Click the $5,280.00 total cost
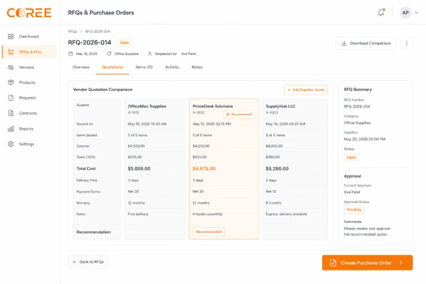 (277, 169)
